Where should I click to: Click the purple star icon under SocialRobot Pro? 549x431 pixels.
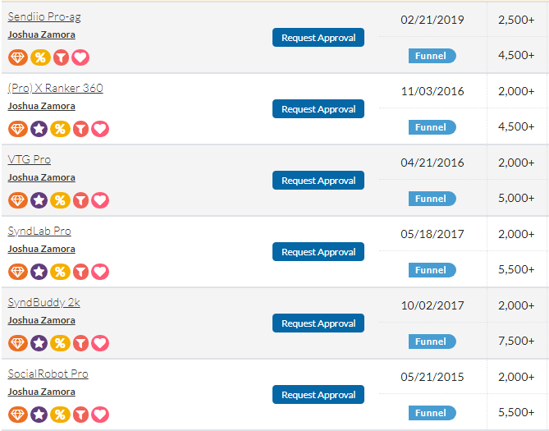pyautogui.click(x=39, y=415)
